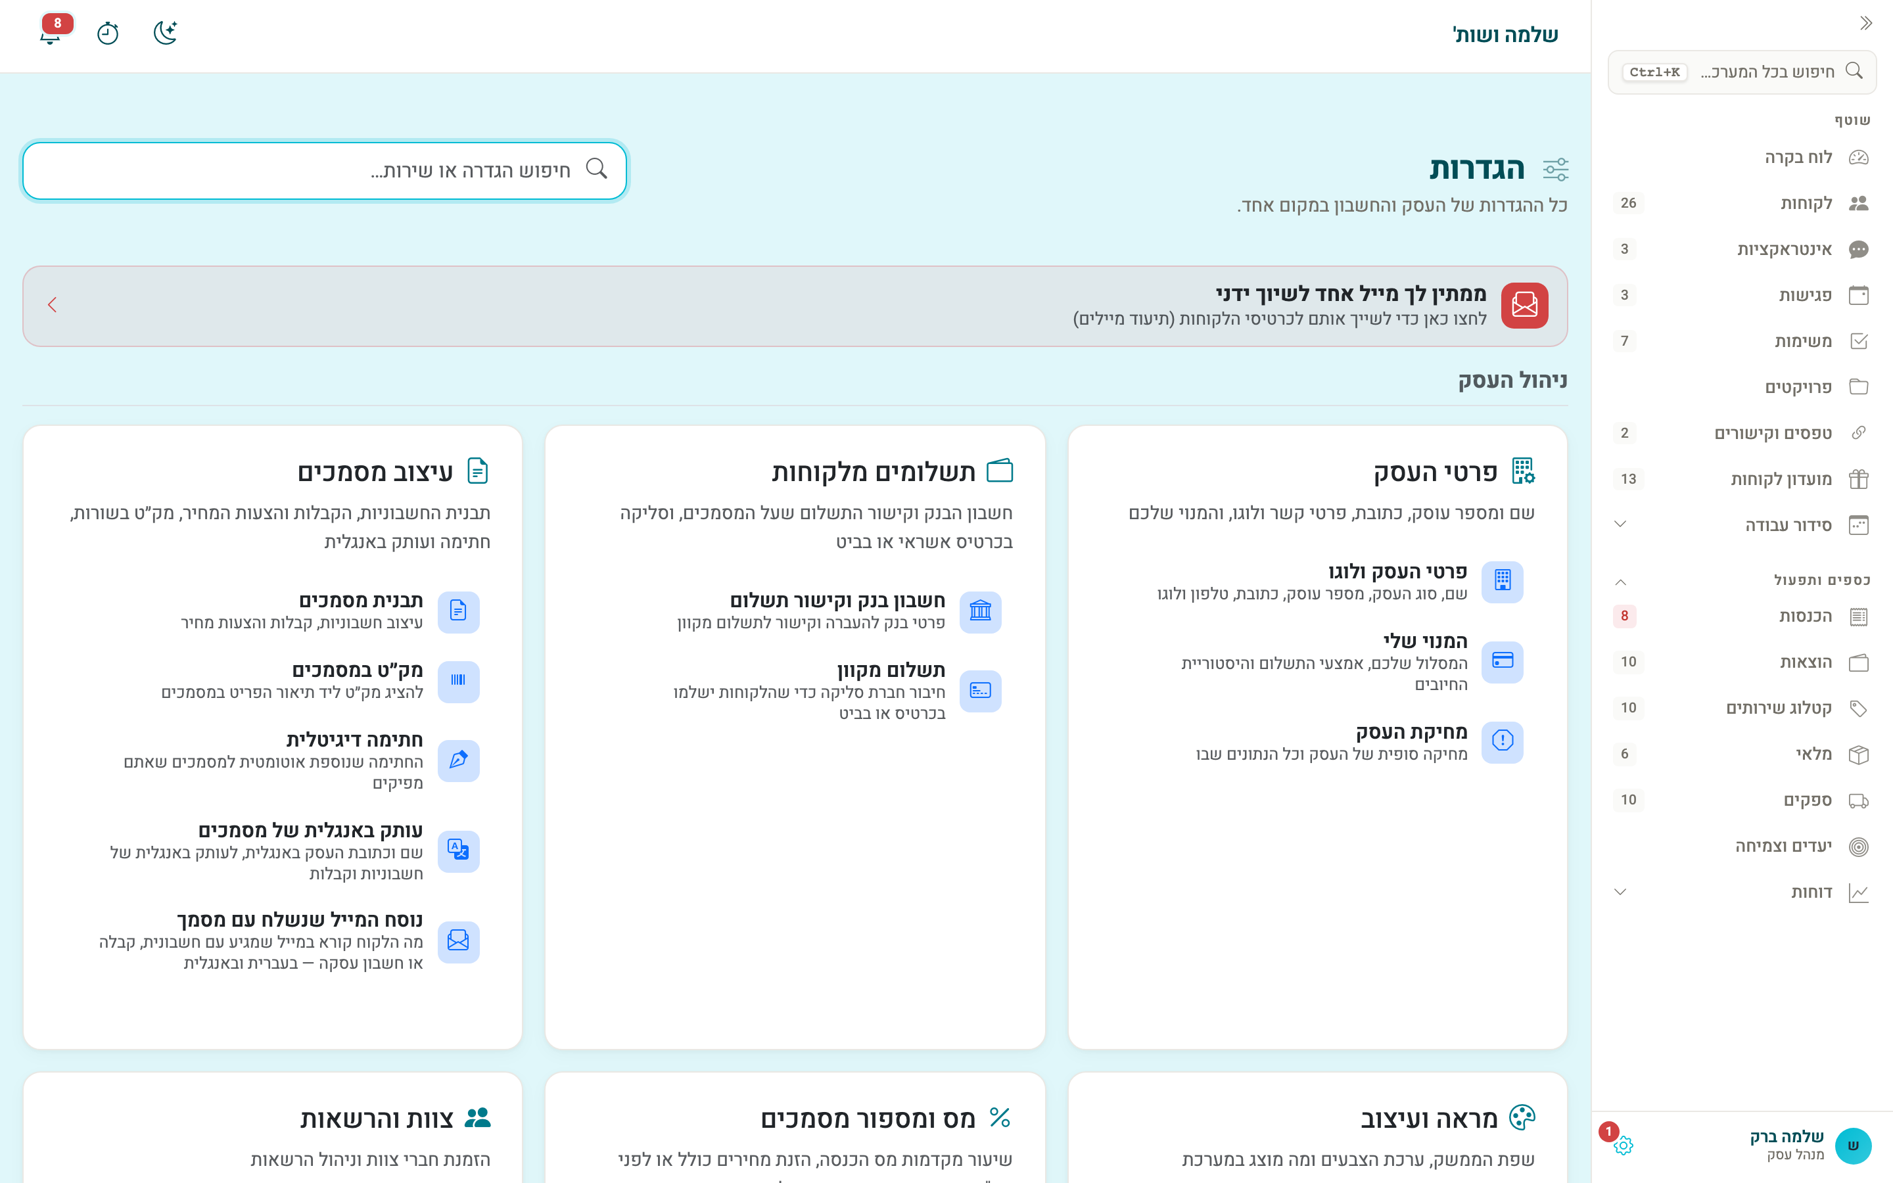Open יעדים וצמיחה in sidebar

coord(1742,846)
